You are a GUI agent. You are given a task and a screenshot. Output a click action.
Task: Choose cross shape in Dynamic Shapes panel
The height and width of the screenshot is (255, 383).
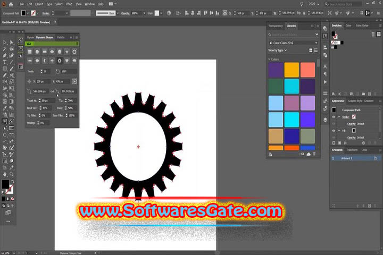[x=52, y=61]
